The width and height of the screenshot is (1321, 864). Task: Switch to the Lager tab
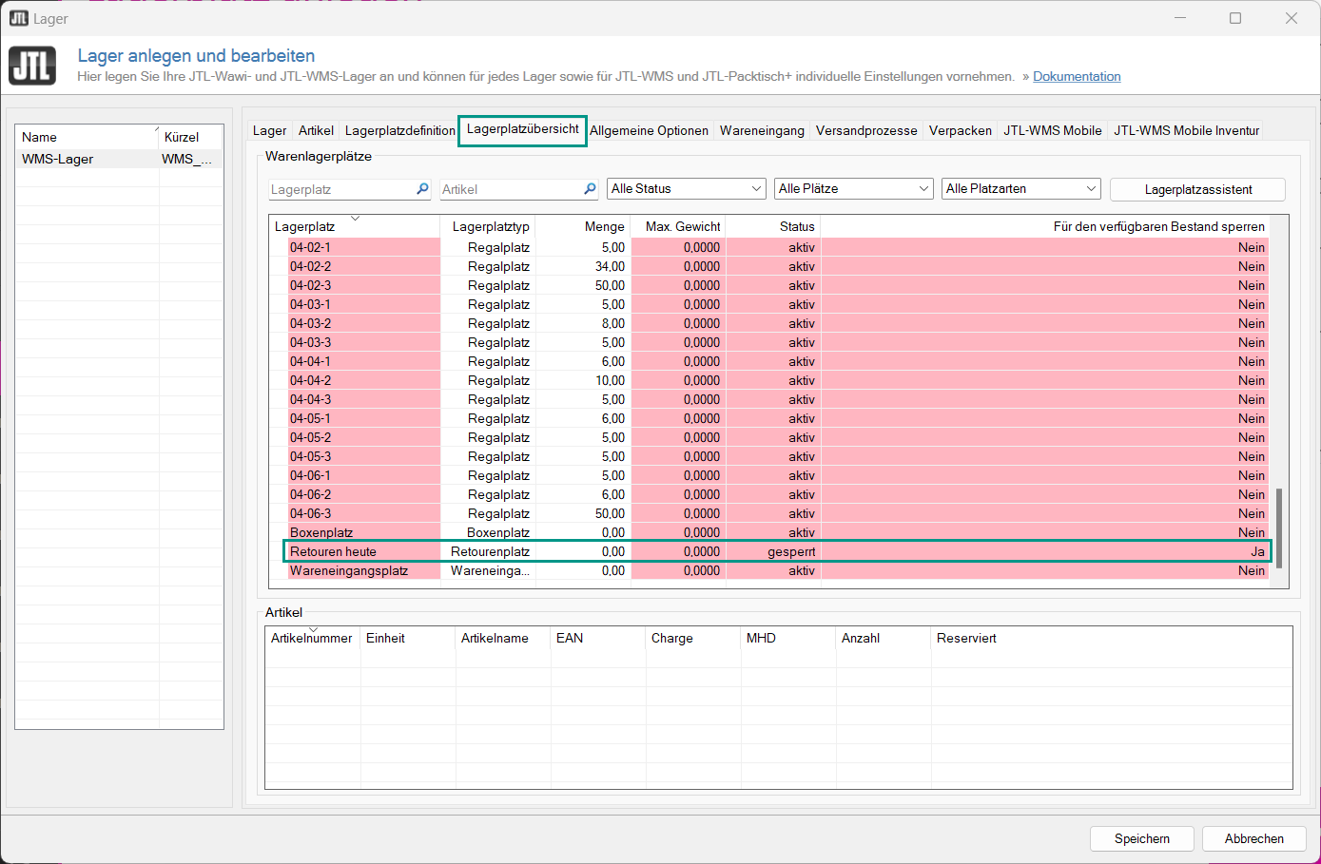269,130
